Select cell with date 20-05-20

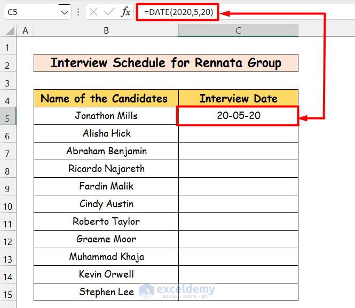(x=238, y=116)
